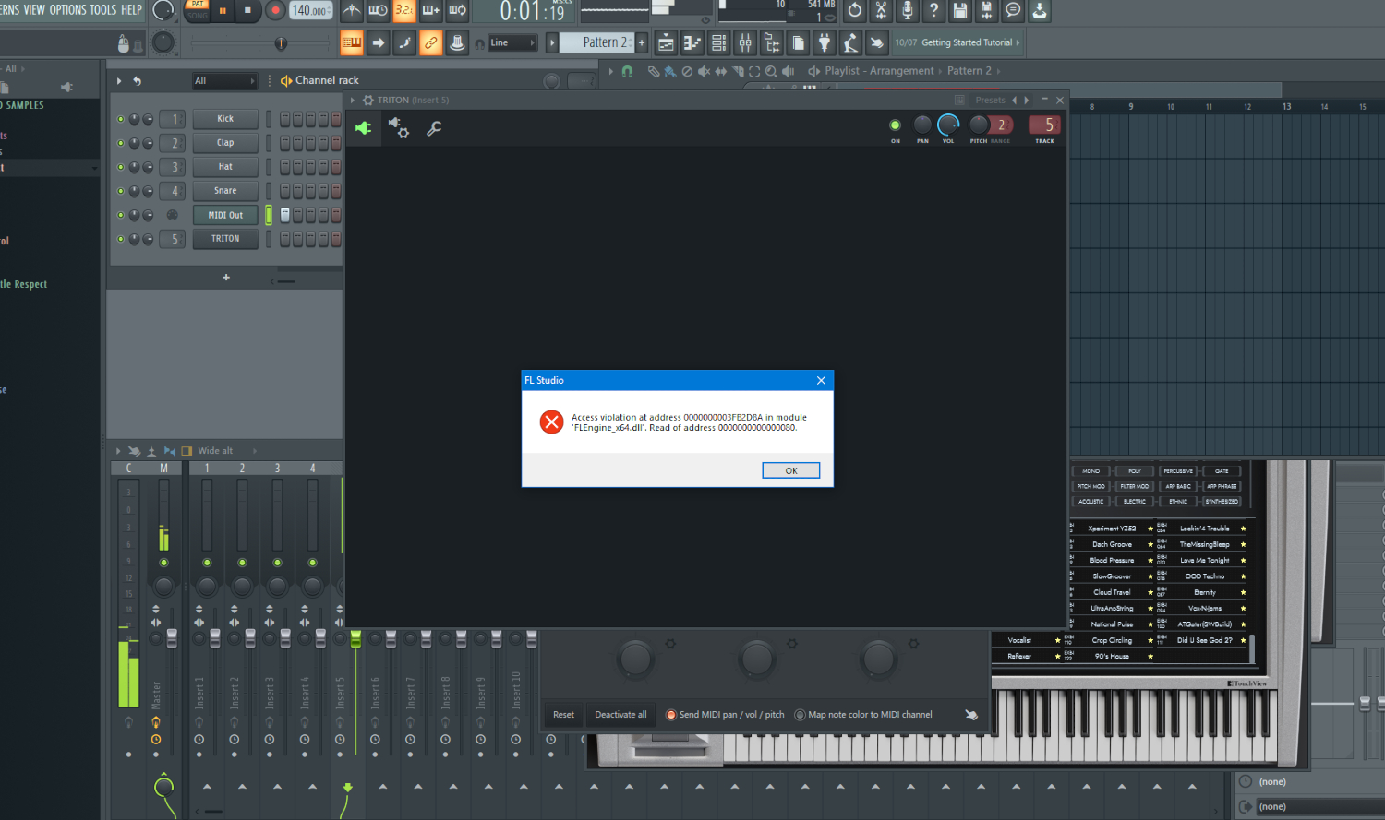Select Send MIDI pan / vol / pitch option
The image size is (1385, 820).
[725, 715]
